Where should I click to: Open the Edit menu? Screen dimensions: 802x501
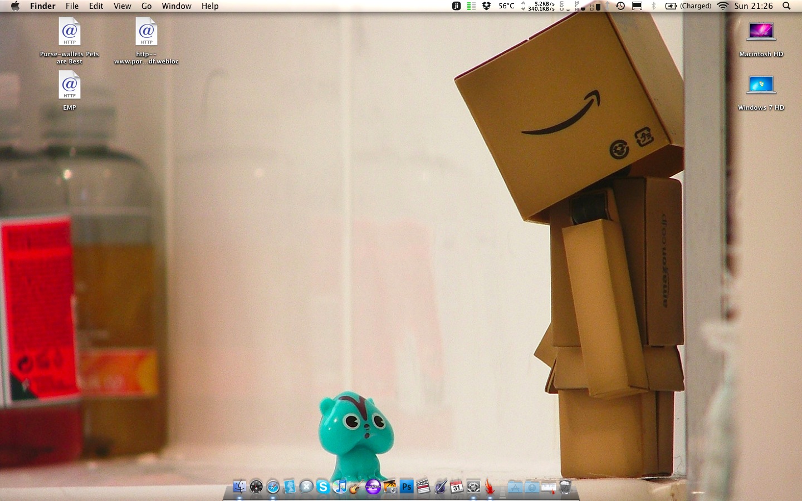pyautogui.click(x=96, y=6)
